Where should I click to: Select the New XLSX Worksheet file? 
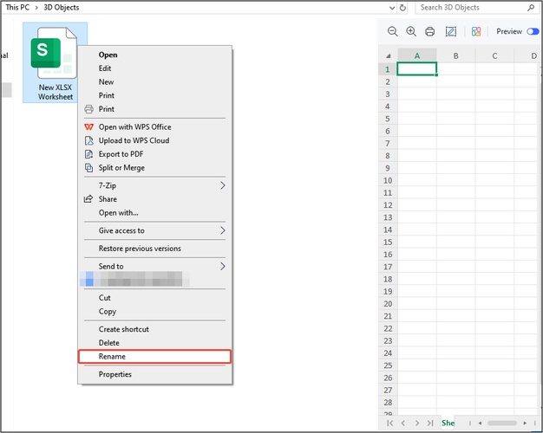pyautogui.click(x=55, y=63)
